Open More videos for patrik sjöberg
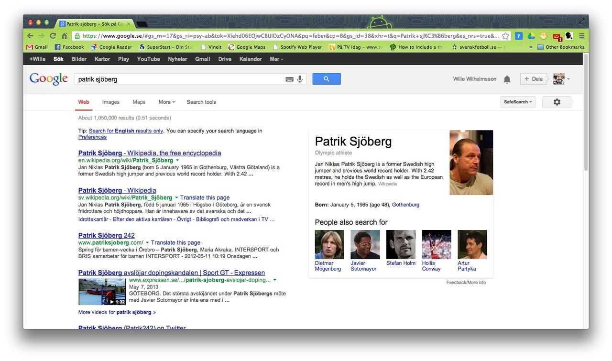 117,312
